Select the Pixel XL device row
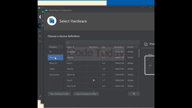The image size is (192, 108). tap(102, 57)
